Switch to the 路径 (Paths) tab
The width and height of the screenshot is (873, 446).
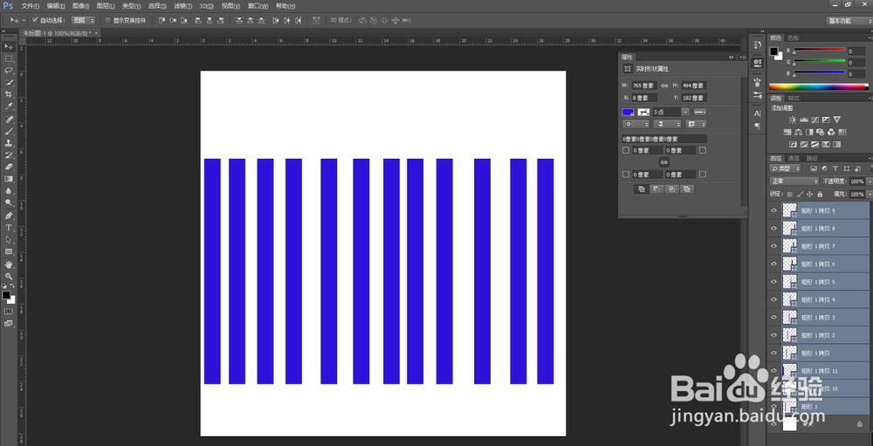click(812, 158)
